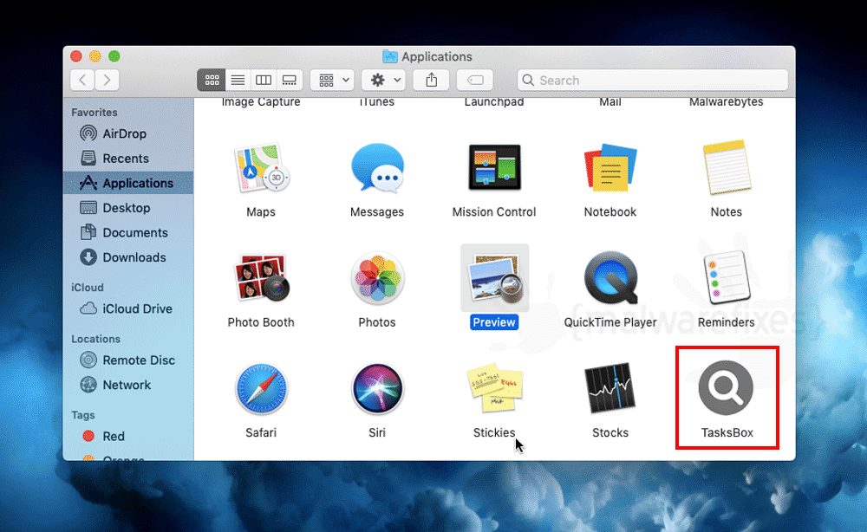Open the Photos app icon
This screenshot has height=532, width=867.
point(377,278)
